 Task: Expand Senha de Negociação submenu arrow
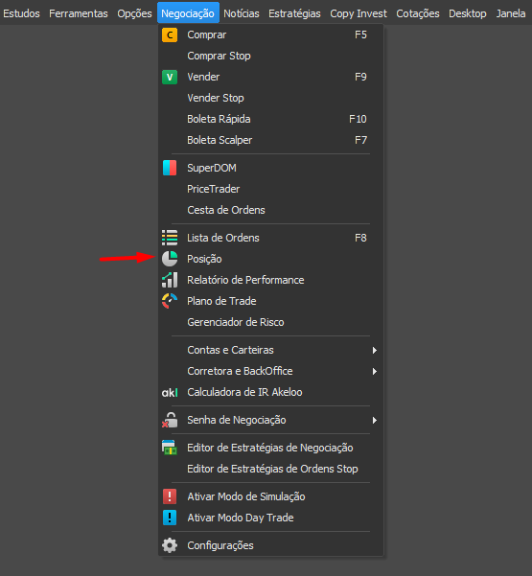pos(375,420)
